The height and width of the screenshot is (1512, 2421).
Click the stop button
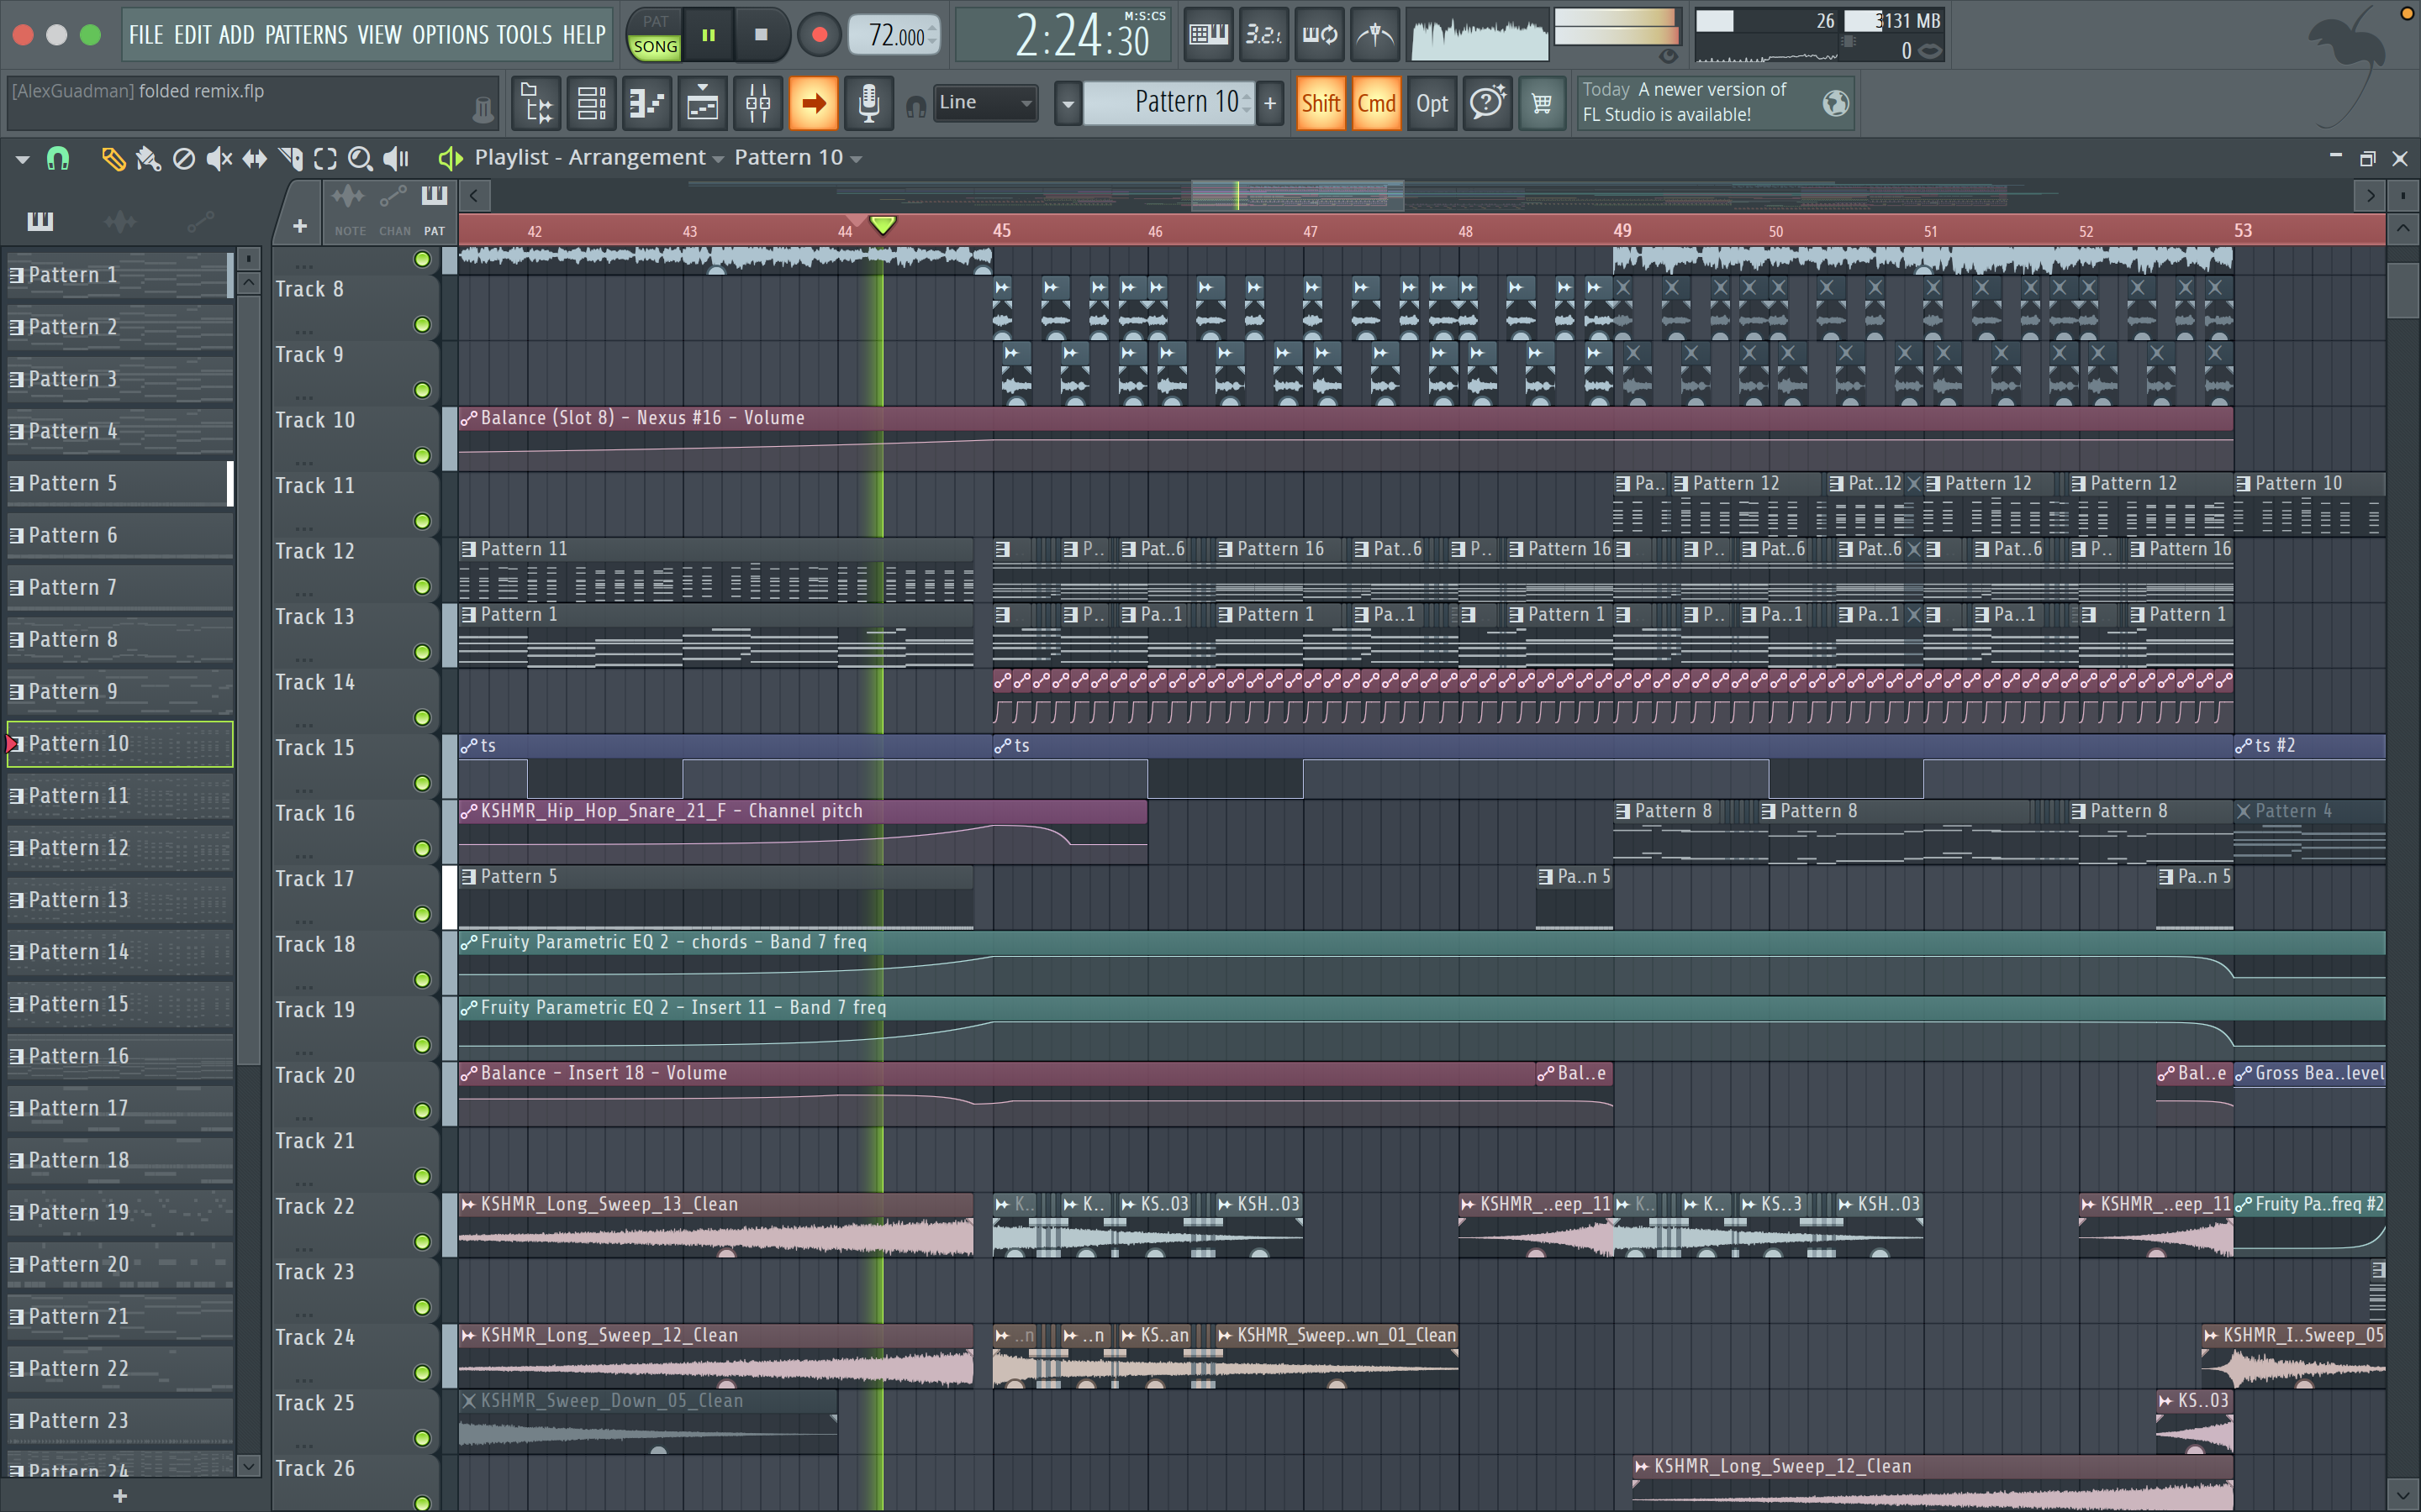762,35
